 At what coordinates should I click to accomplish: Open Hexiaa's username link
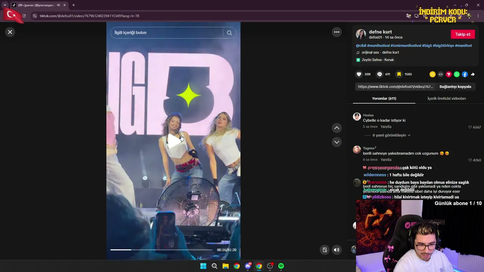coord(368,115)
